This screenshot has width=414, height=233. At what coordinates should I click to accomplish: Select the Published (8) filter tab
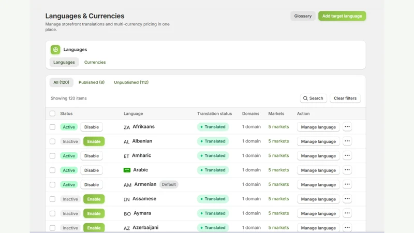(x=92, y=82)
